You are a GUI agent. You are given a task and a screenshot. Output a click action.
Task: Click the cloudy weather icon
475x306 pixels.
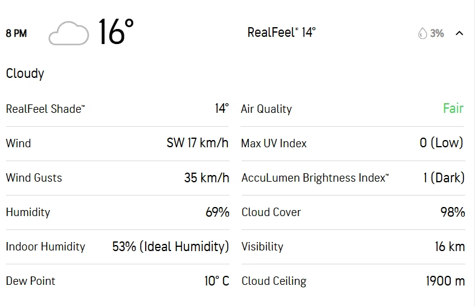(68, 33)
